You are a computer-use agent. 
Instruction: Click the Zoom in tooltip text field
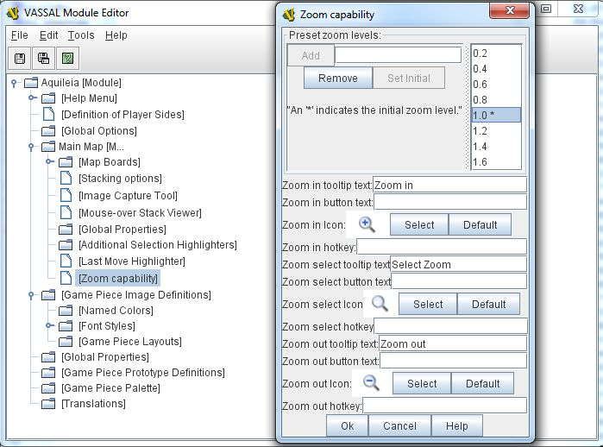click(x=449, y=185)
